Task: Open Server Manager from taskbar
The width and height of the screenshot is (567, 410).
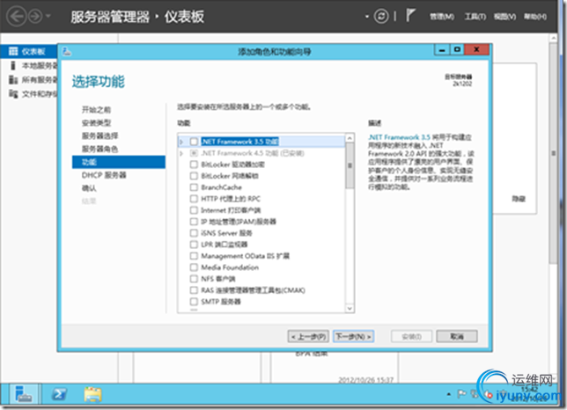Action: [23, 394]
